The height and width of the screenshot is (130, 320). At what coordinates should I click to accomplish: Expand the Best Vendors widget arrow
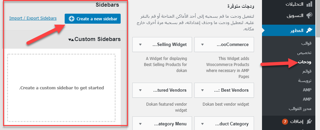click(202, 90)
